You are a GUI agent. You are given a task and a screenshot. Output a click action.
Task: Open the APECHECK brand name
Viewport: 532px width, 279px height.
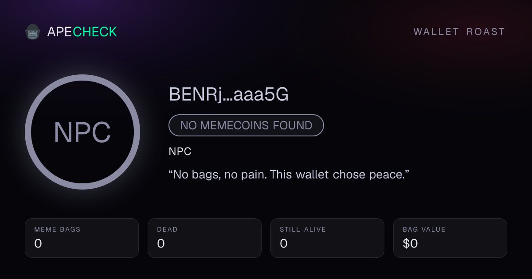tap(82, 32)
